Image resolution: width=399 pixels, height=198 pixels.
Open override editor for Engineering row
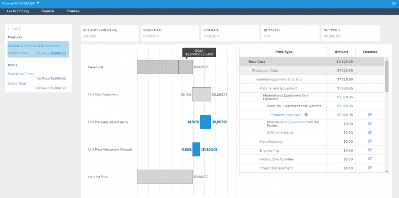[370, 150]
